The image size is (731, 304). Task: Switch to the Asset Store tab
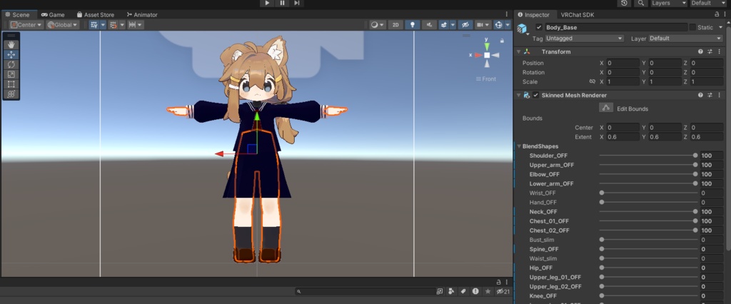[95, 14]
